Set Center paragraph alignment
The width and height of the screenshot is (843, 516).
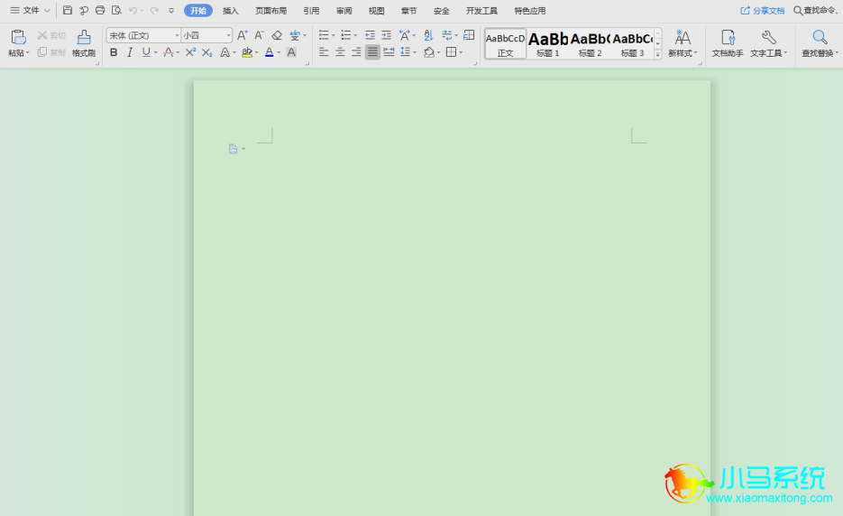[340, 52]
